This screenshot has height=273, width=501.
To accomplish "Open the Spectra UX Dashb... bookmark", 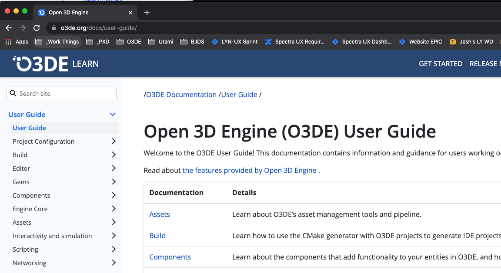I will point(362,42).
